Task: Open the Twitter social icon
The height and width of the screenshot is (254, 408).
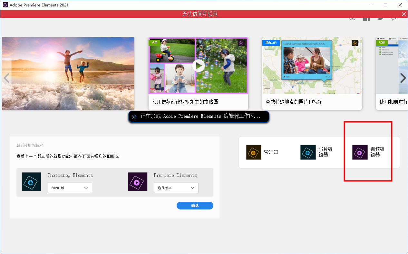Action: (381, 18)
